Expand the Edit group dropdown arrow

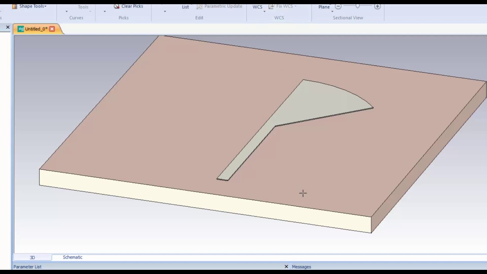(165, 11)
